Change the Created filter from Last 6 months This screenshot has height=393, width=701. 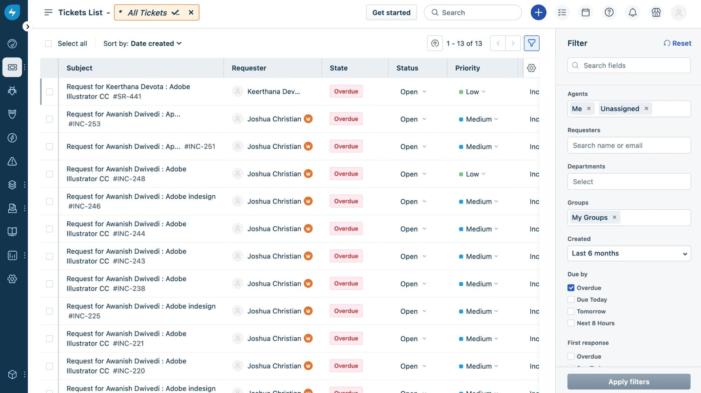(628, 253)
